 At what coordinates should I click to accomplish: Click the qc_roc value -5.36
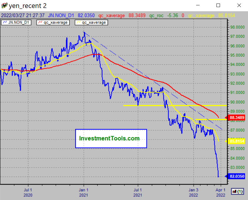point(173,16)
